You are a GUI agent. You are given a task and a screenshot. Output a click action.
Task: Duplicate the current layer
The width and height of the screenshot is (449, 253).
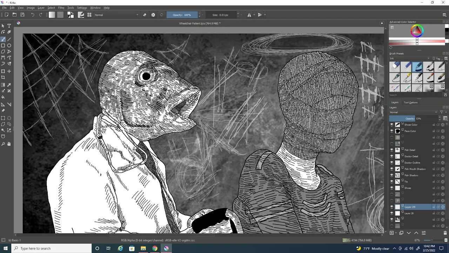pyautogui.click(x=401, y=233)
